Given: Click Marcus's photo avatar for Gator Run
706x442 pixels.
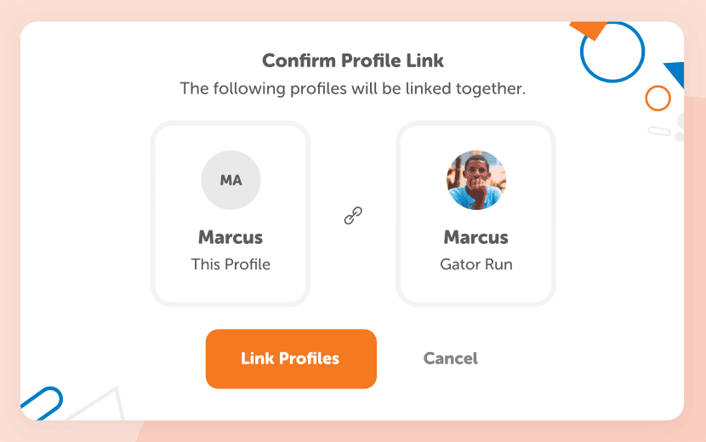Looking at the screenshot, I should tap(476, 180).
